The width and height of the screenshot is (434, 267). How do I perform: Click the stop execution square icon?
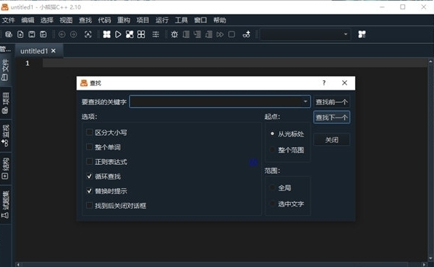[x=232, y=34]
